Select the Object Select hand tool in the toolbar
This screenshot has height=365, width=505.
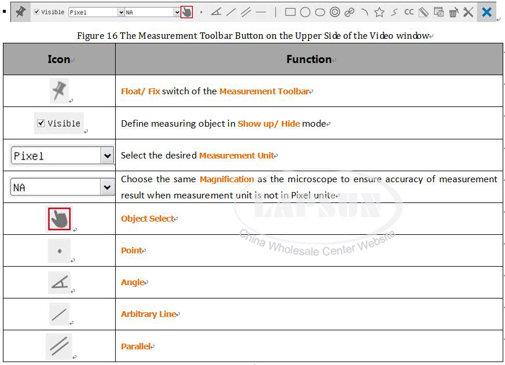[x=186, y=12]
